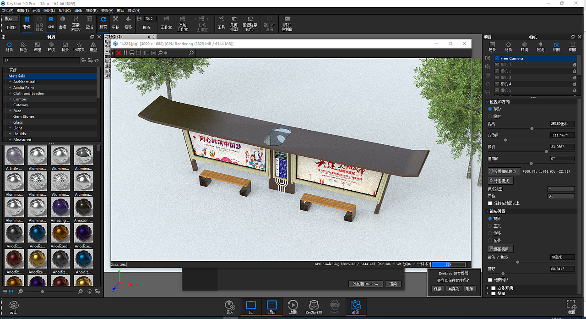Check the 景深 depth of field checkbox
Viewport: 586px width, 319px height.
click(x=493, y=293)
